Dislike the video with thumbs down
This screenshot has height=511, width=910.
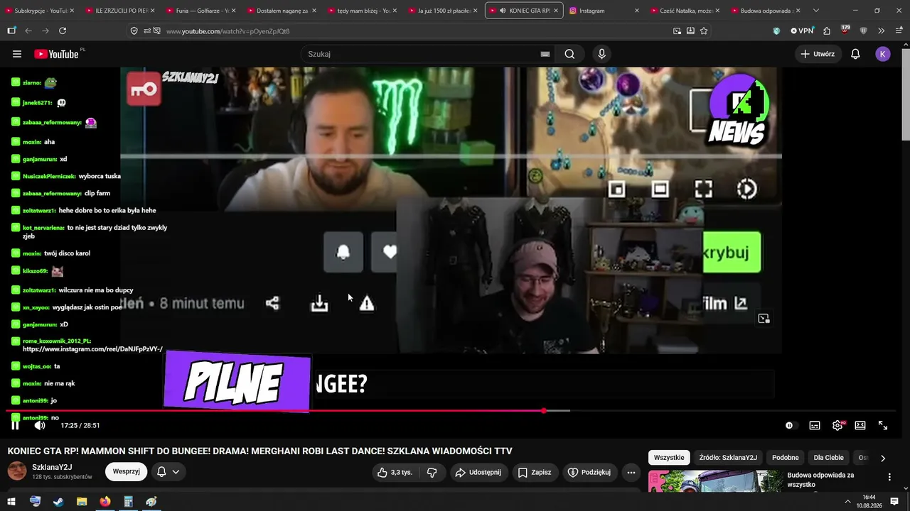point(432,473)
